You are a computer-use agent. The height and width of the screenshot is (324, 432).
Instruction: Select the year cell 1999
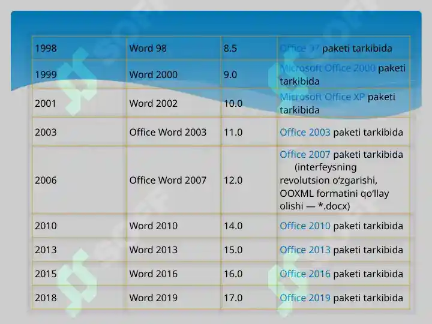pyautogui.click(x=79, y=74)
